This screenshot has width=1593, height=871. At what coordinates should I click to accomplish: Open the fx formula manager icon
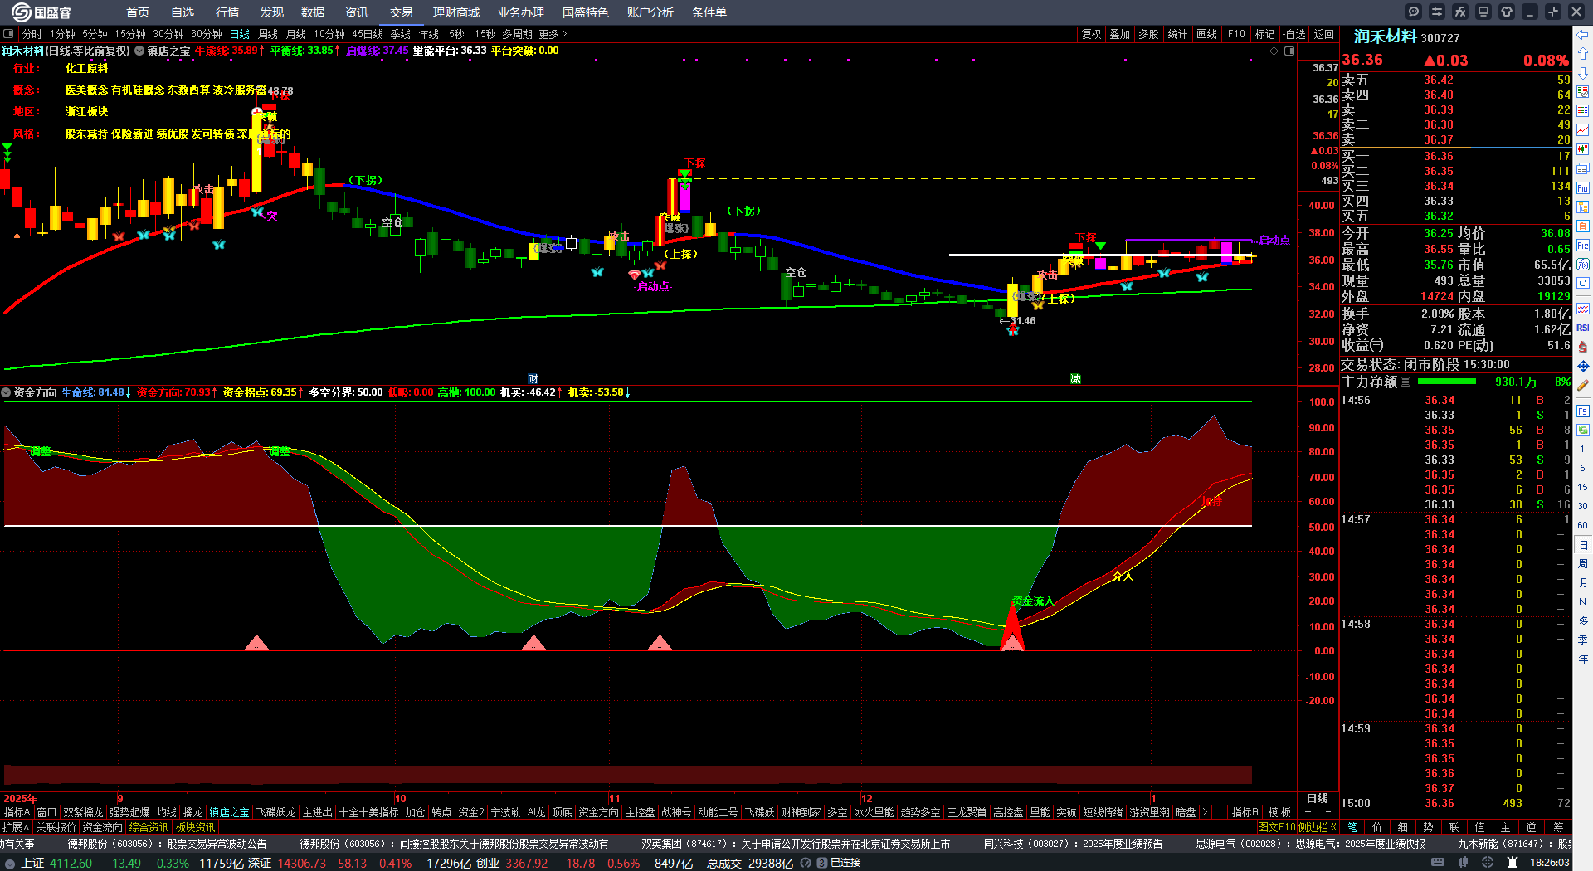1460,12
